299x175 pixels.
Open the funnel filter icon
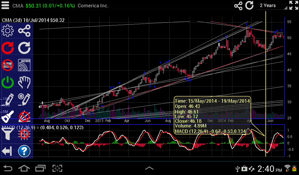8,134
